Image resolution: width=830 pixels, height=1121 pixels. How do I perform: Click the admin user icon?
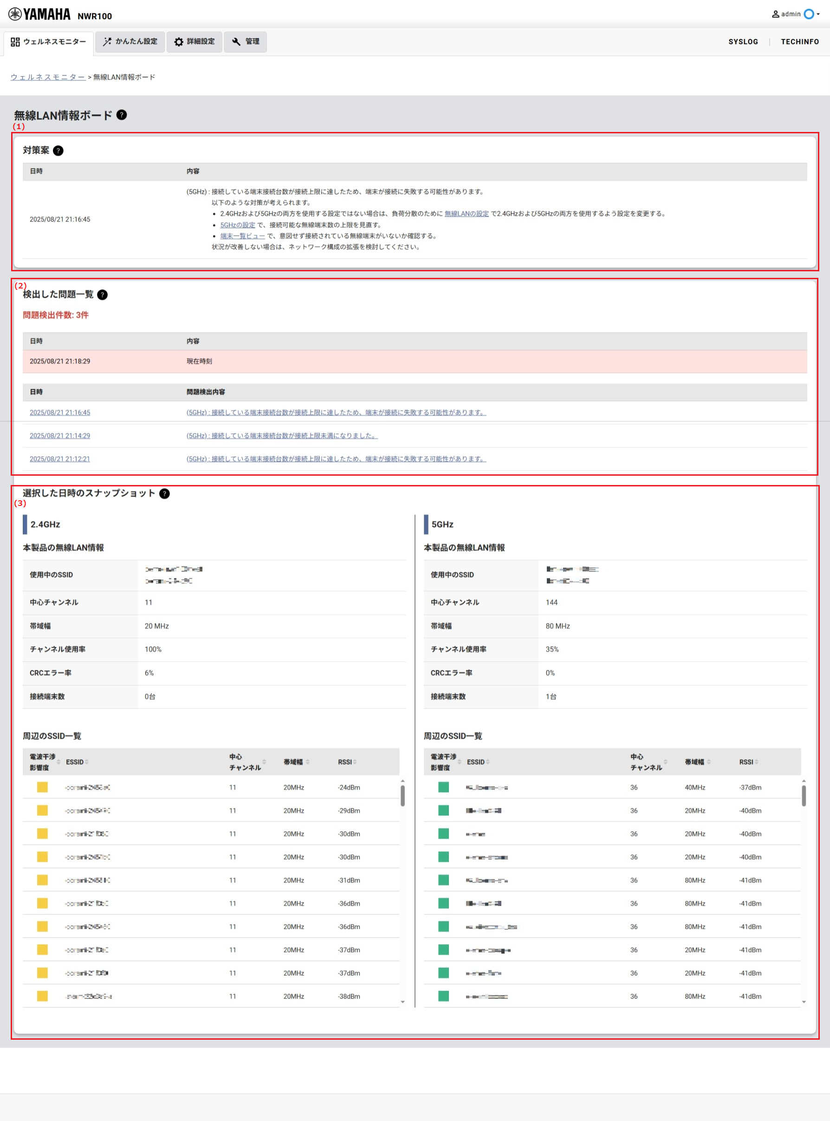[775, 14]
